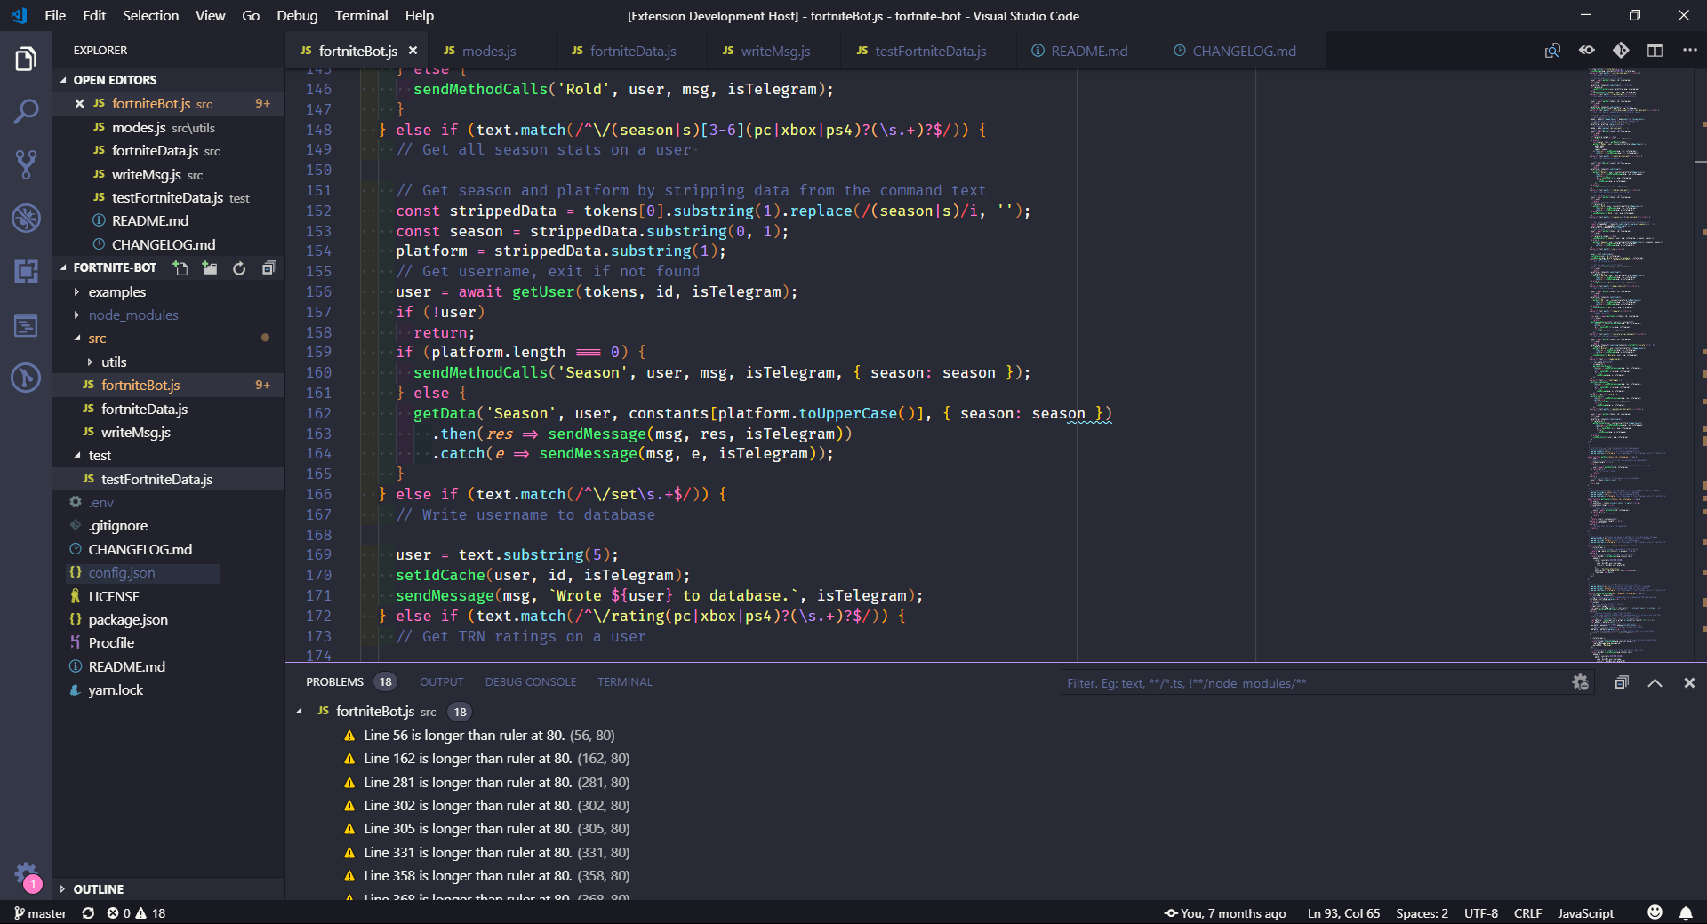Open the Terminal menu

(x=361, y=15)
